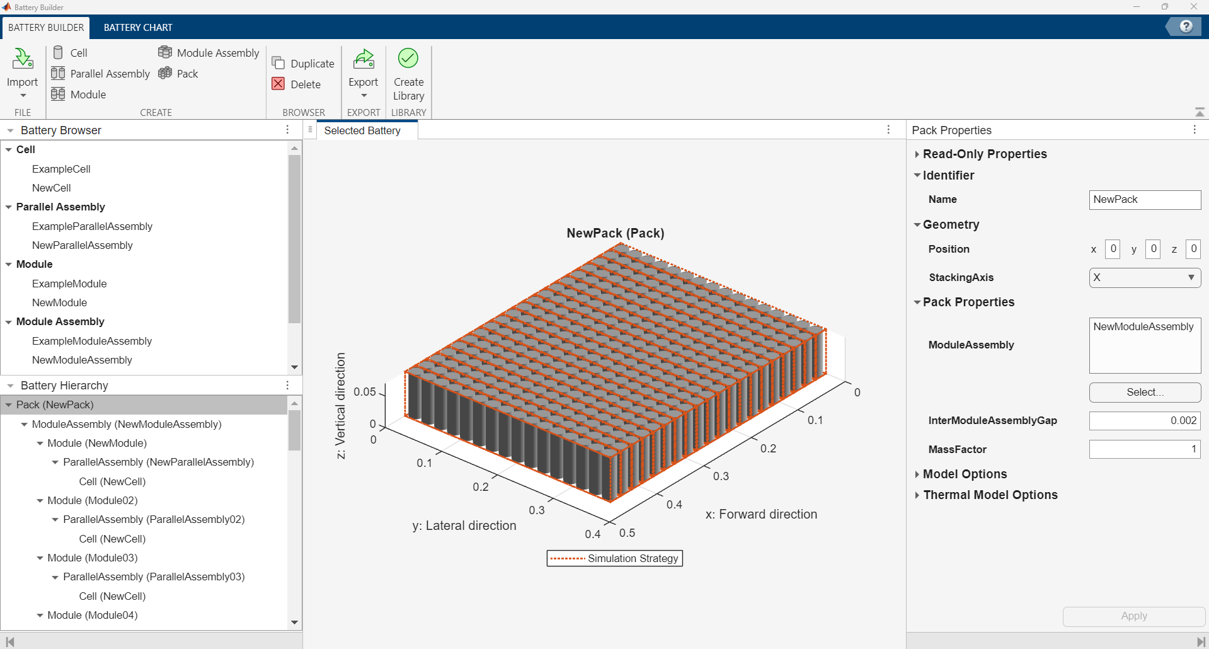The image size is (1209, 649).
Task: Add a new Module Assembly
Action: point(209,53)
